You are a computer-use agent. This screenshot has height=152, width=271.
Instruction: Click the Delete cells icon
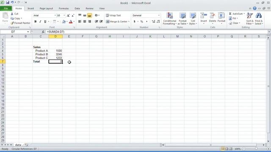(x=213, y=16)
